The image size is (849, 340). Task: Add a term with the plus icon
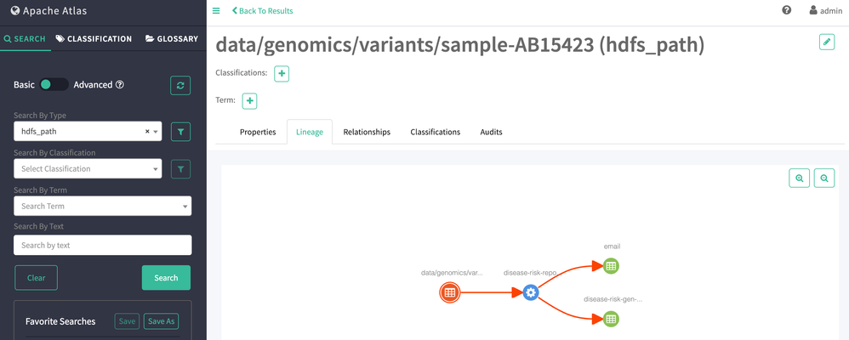[x=250, y=101]
